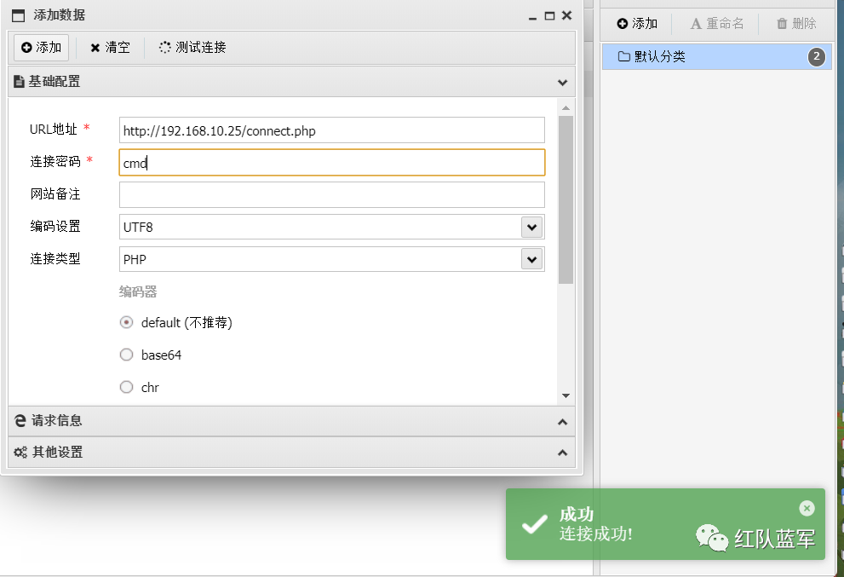Screen dimensions: 844x577
Task: Select the base64 encoder option
Action: pos(126,355)
